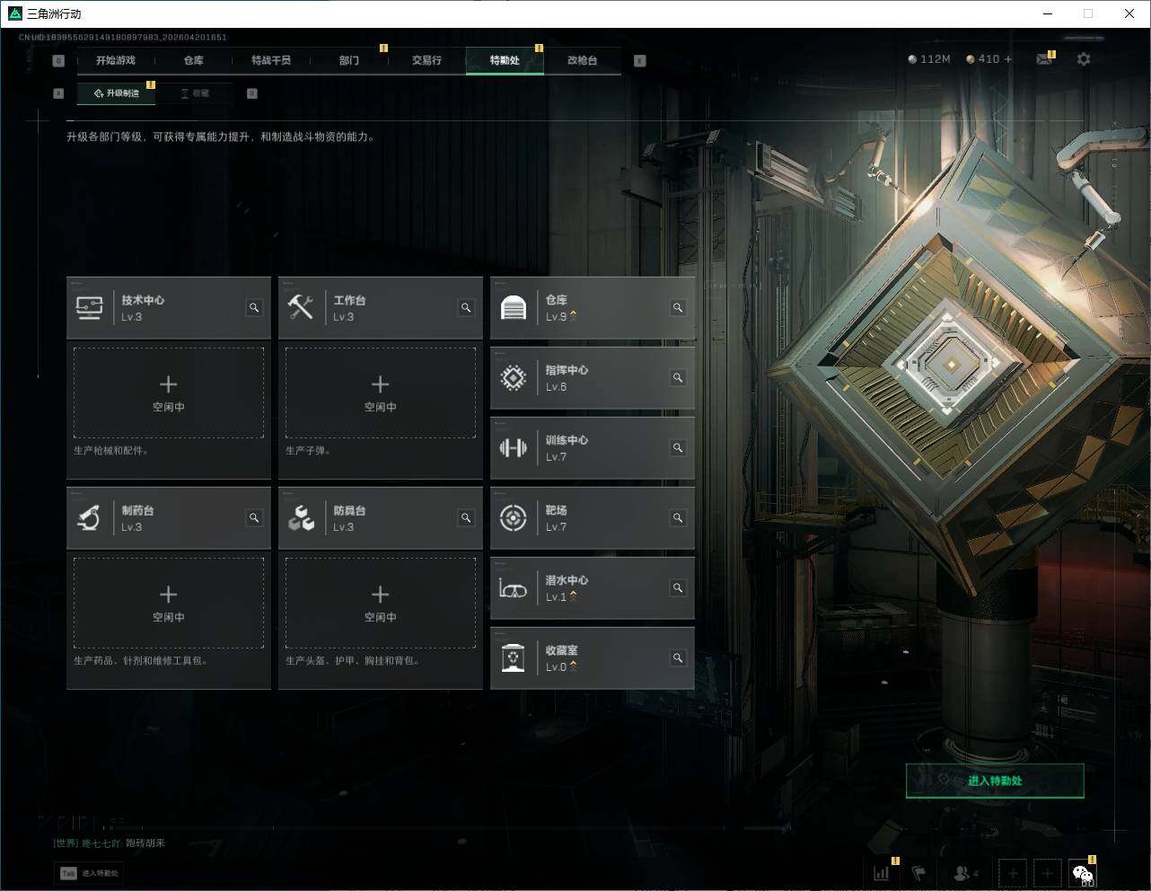Add production in 技术中心 空闲中 slot
Viewport: 1151px width, 891px height.
(x=169, y=393)
